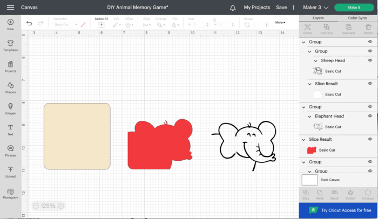Screen dimensions: 378x219
Task: Open the Shapes tool
Action: tap(10, 87)
